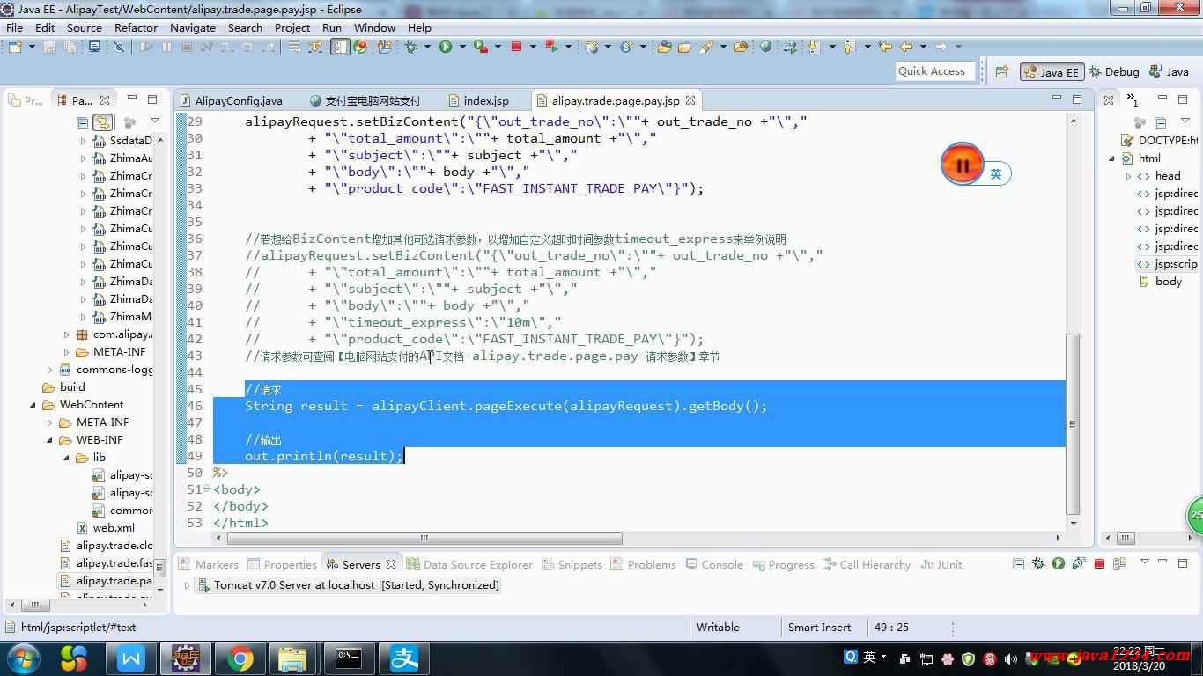The image size is (1203, 676).
Task: Click the Windows Start button
Action: pos(23,658)
